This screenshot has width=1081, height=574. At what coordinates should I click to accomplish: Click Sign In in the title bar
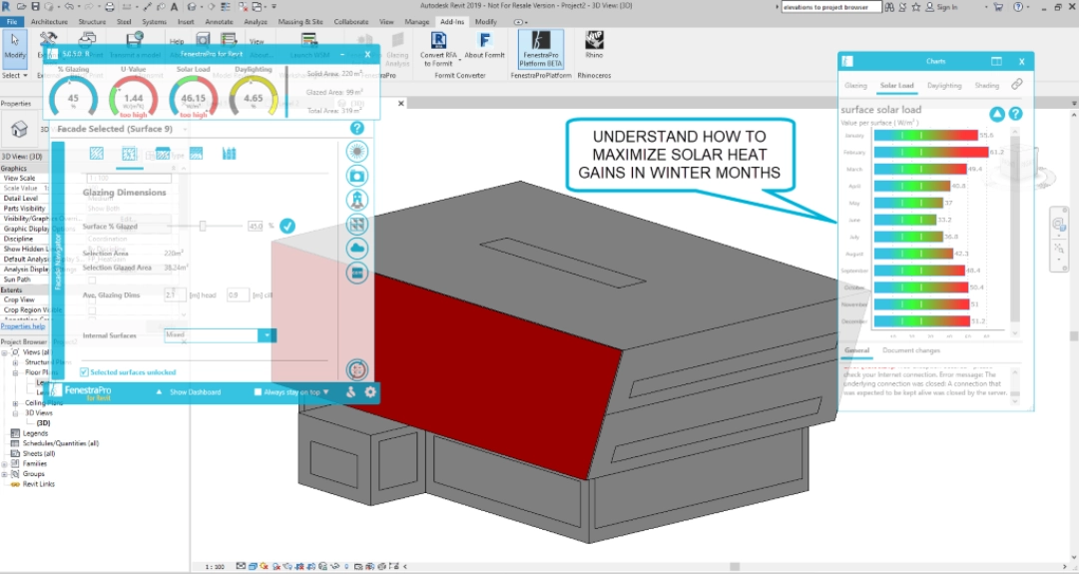(x=946, y=7)
